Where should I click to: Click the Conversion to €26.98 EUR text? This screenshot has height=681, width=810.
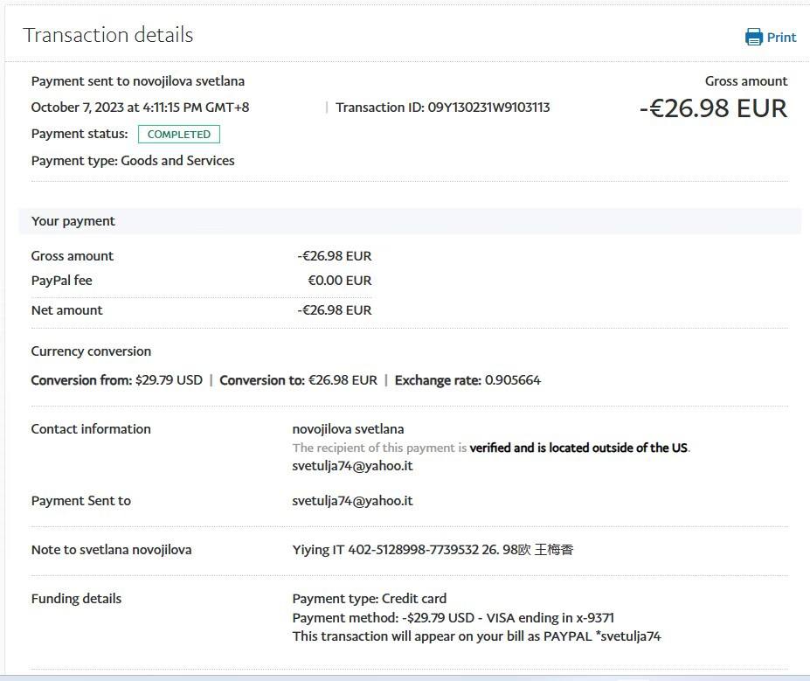tap(298, 380)
